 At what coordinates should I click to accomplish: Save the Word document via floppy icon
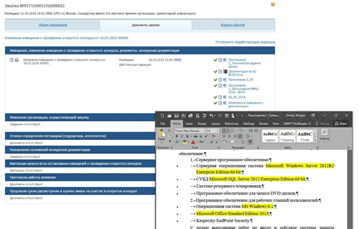click(x=176, y=116)
